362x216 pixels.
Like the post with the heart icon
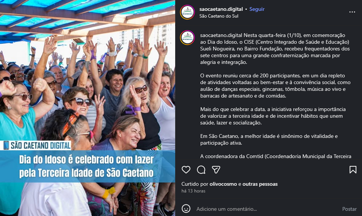(186, 170)
